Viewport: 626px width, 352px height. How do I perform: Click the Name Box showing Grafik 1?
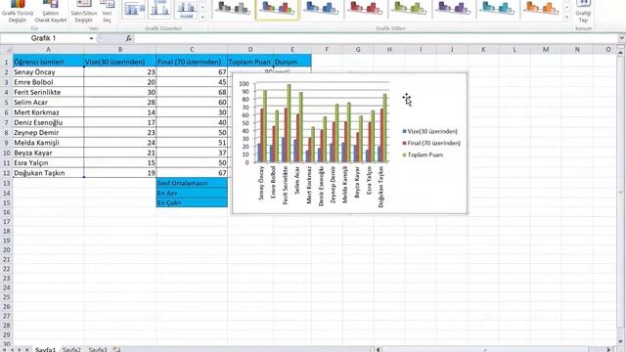[44, 38]
